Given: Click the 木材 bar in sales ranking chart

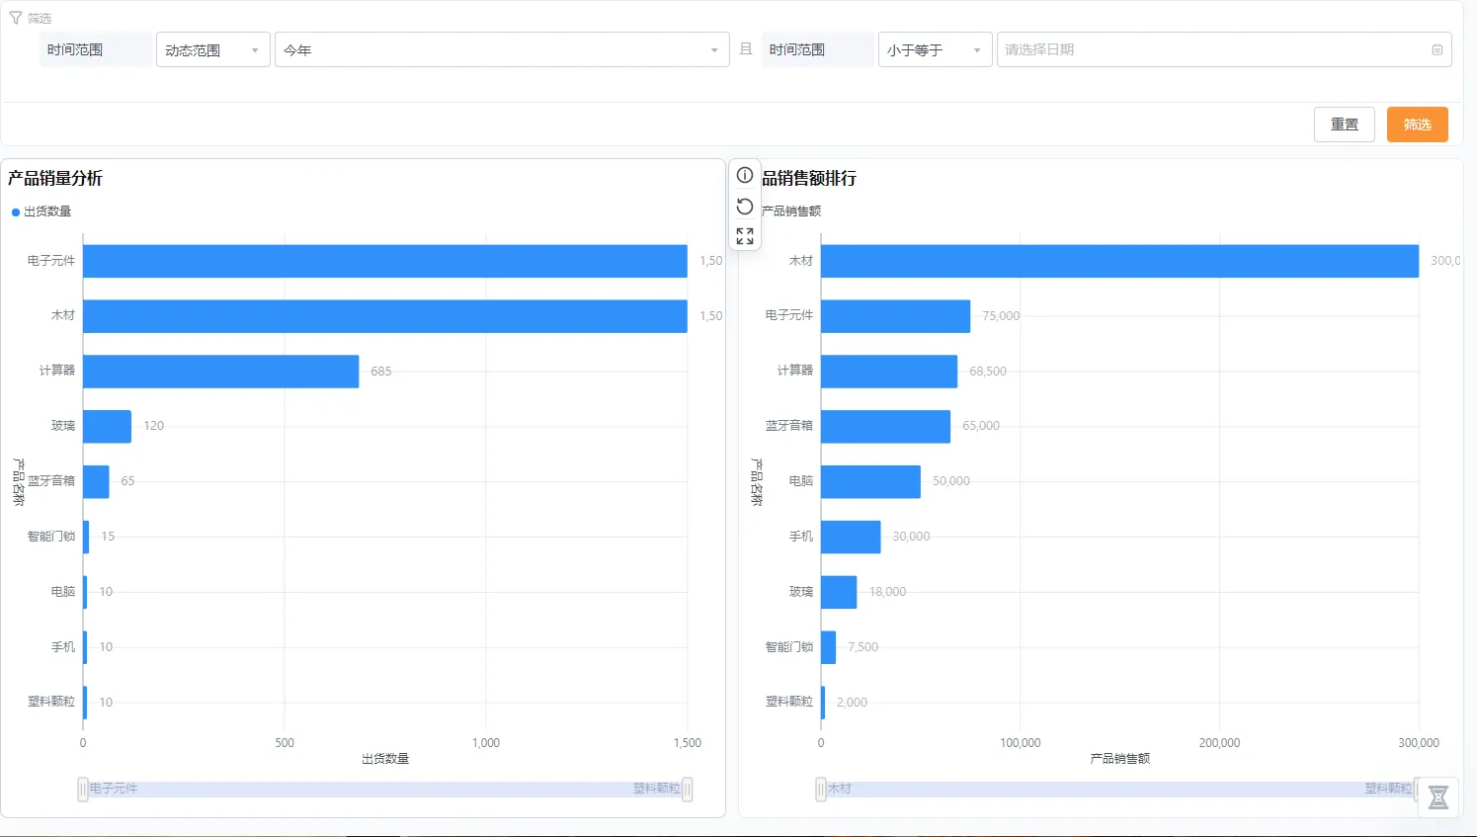Looking at the screenshot, I should (x=1118, y=261).
